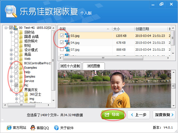Click the folder icon of Web
Image resolution: width=178 pixels, height=133 pixels.
click(x=21, y=59)
